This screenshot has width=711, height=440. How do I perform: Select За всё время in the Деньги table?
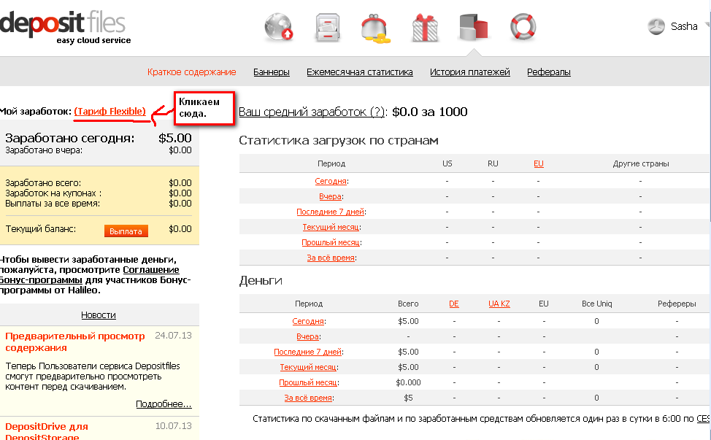click(308, 398)
